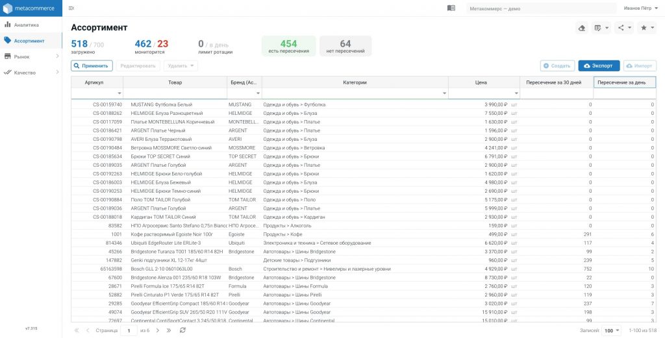The height and width of the screenshot is (338, 665).
Task: Click the eraser clear-filters icon
Action: click(x=581, y=28)
